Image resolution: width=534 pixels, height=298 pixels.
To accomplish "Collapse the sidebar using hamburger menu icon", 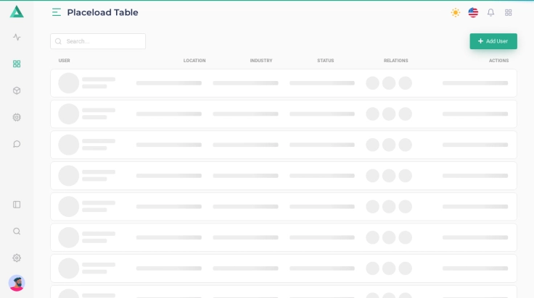I will (x=57, y=12).
